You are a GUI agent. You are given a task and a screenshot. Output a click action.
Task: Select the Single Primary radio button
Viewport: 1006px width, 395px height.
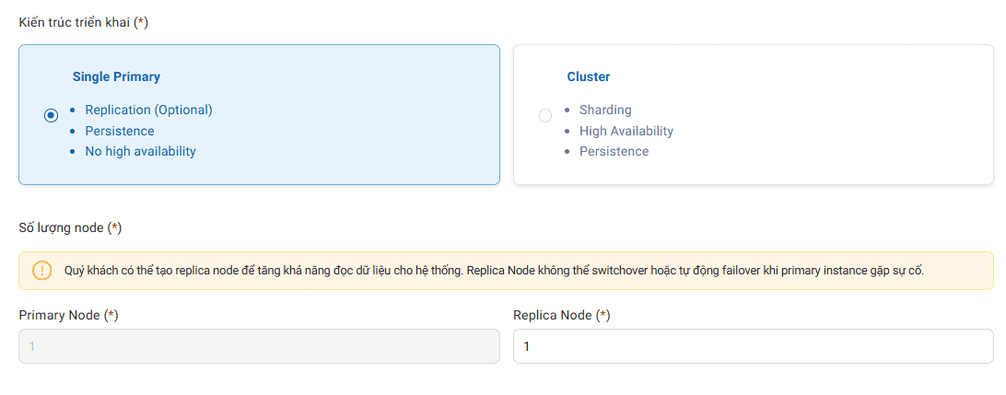(x=52, y=115)
